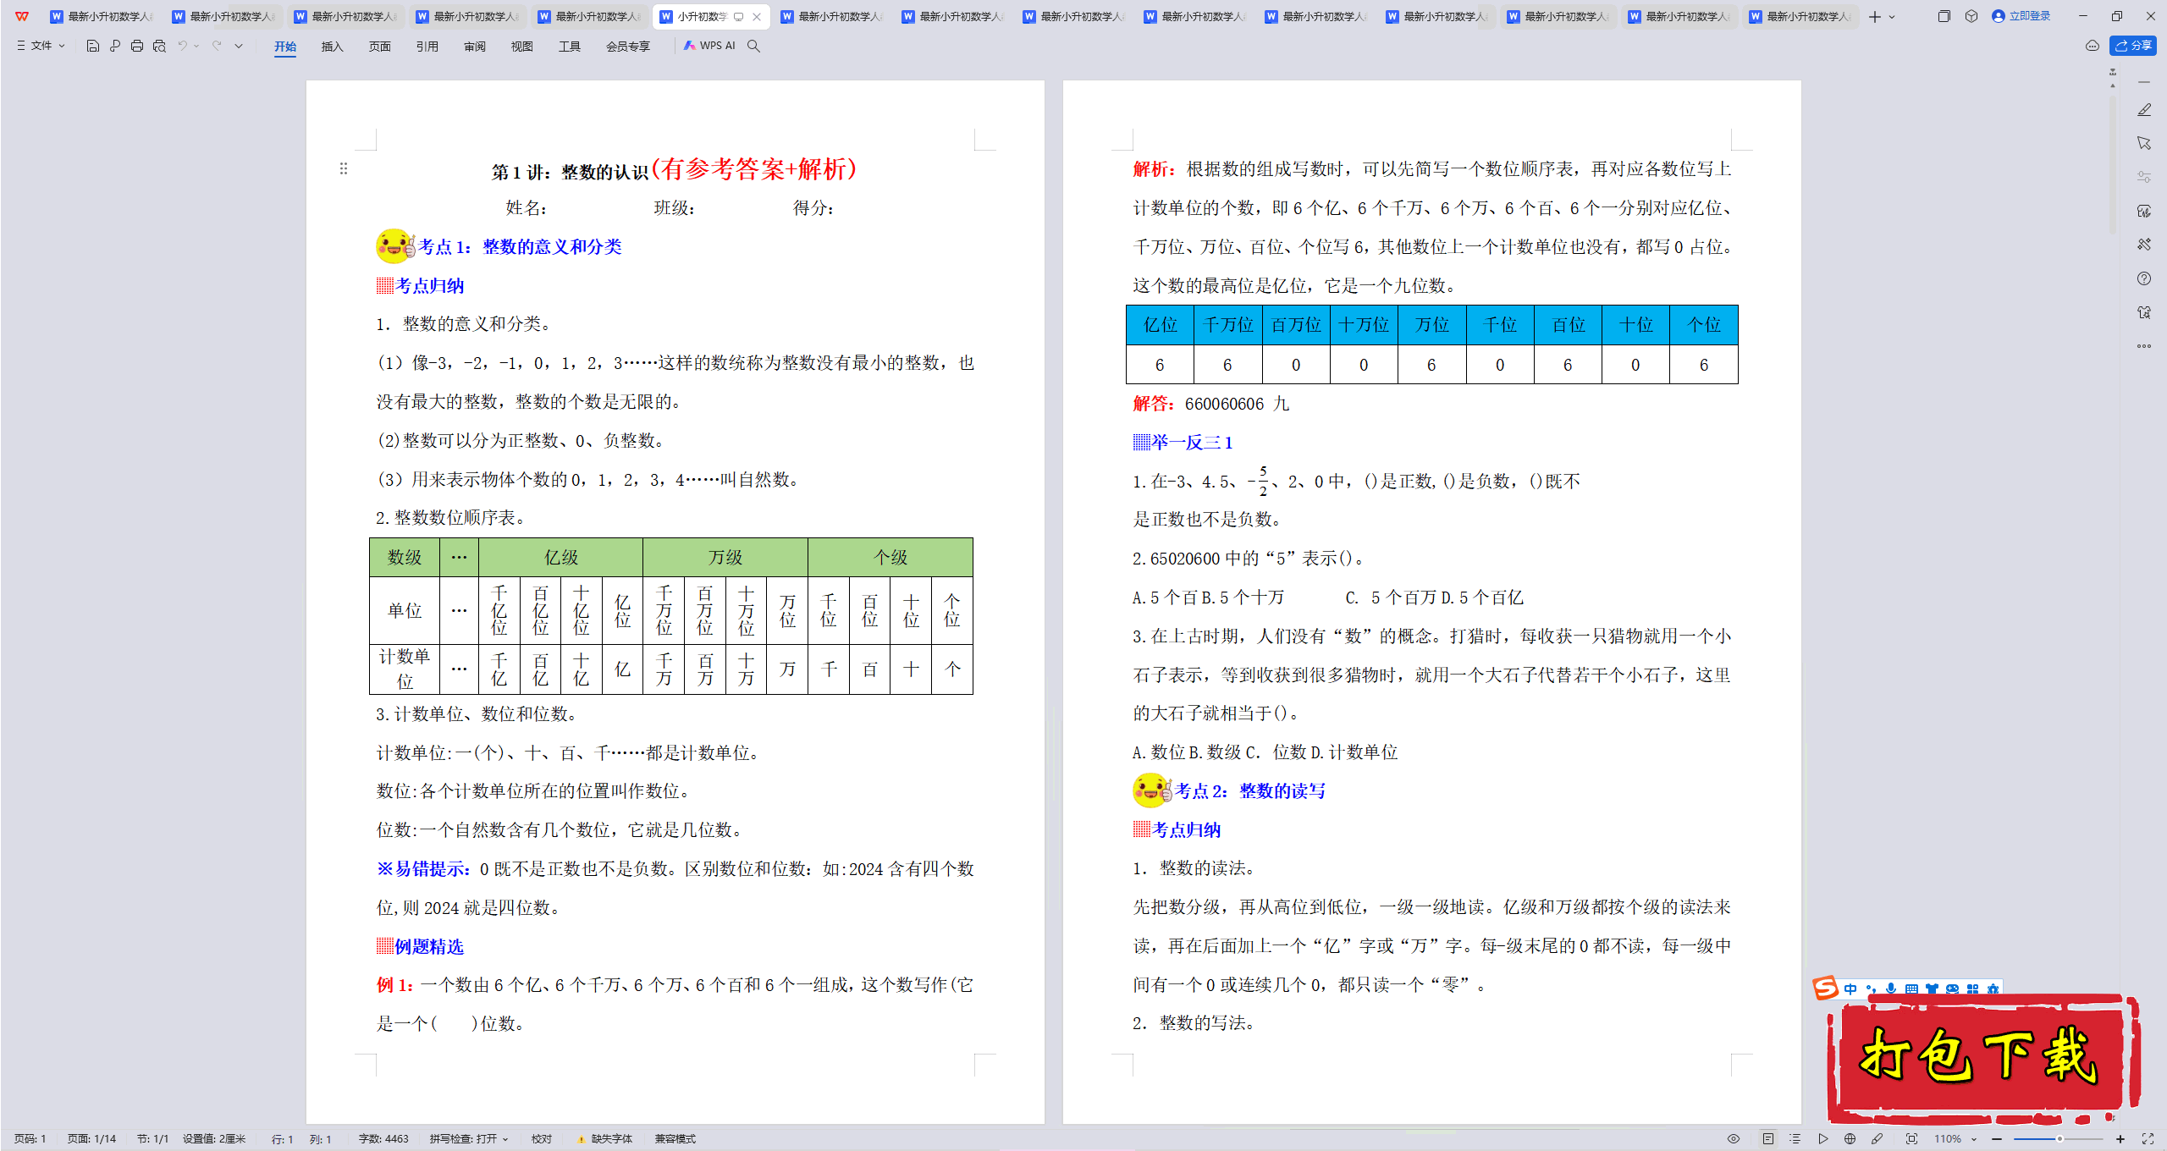This screenshot has width=2167, height=1151.
Task: Click the Sogou input method S logo
Action: coord(1825,988)
